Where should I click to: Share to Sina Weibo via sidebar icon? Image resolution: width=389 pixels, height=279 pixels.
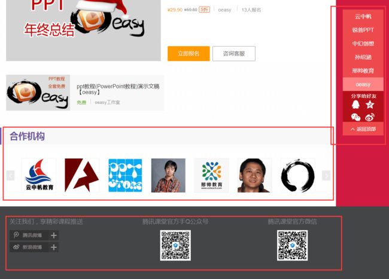370,117
